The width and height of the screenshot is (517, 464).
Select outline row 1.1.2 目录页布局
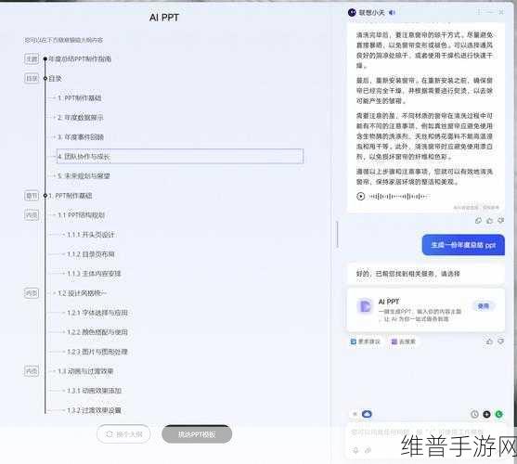click(91, 254)
